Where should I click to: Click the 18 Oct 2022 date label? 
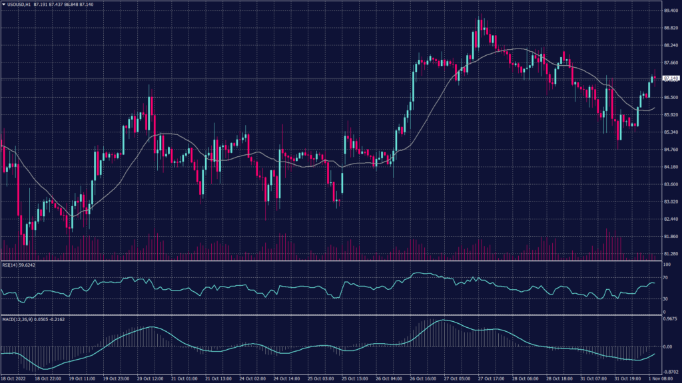15,378
